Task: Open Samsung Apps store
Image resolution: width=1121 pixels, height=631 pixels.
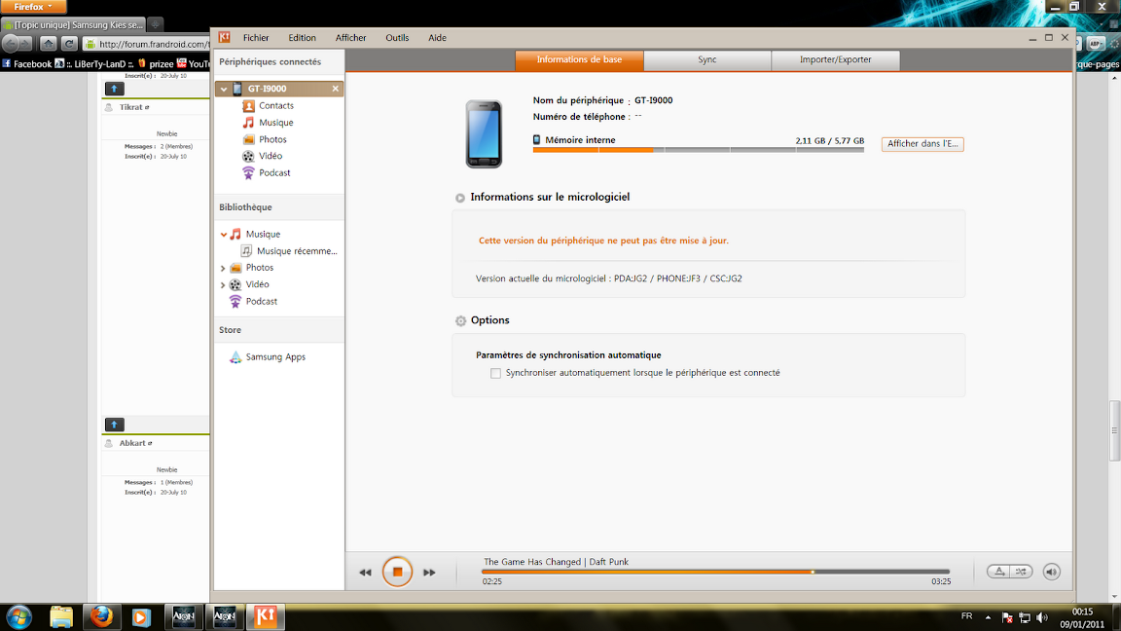Action: point(268,357)
